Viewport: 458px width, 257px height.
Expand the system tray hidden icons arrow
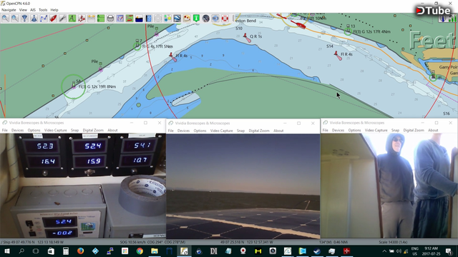click(384, 251)
